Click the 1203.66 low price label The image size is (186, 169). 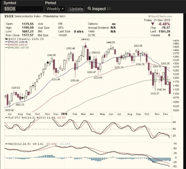(x=75, y=80)
